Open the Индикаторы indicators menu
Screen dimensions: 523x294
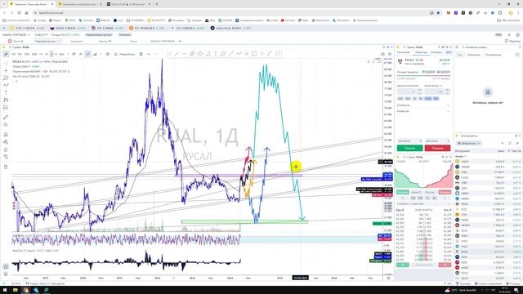pos(125,54)
